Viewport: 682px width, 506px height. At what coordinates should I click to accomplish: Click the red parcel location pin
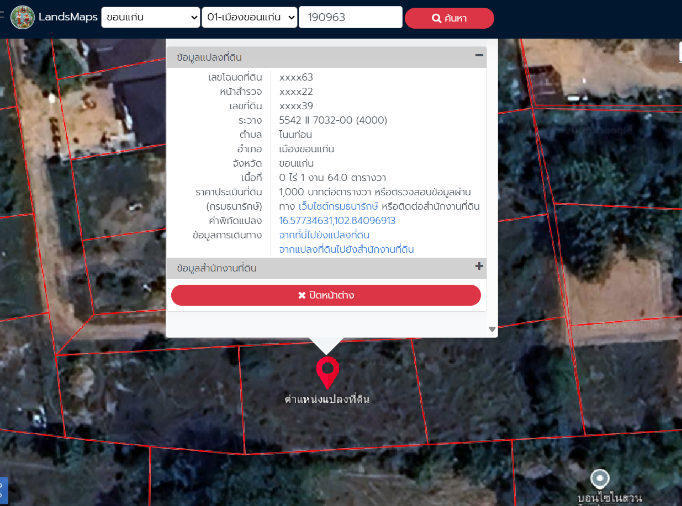[x=327, y=371]
